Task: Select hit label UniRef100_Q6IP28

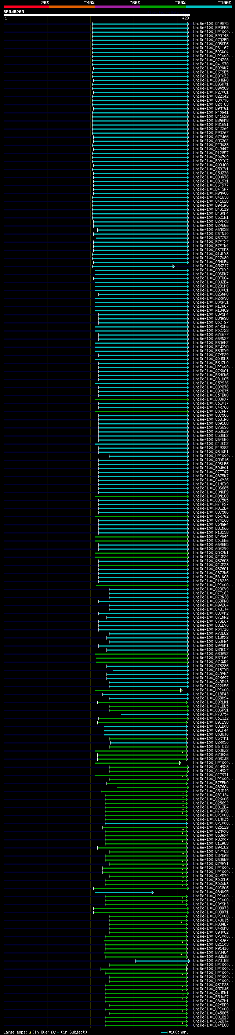Action: [211, 985]
